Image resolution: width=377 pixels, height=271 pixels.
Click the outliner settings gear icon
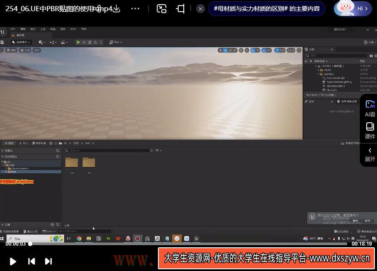[376, 56]
